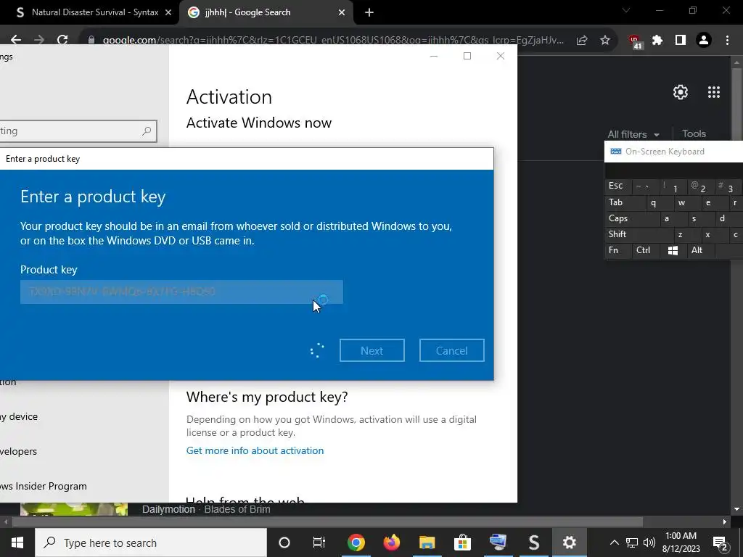Close the Natural Disaster Survival tab

(x=168, y=12)
